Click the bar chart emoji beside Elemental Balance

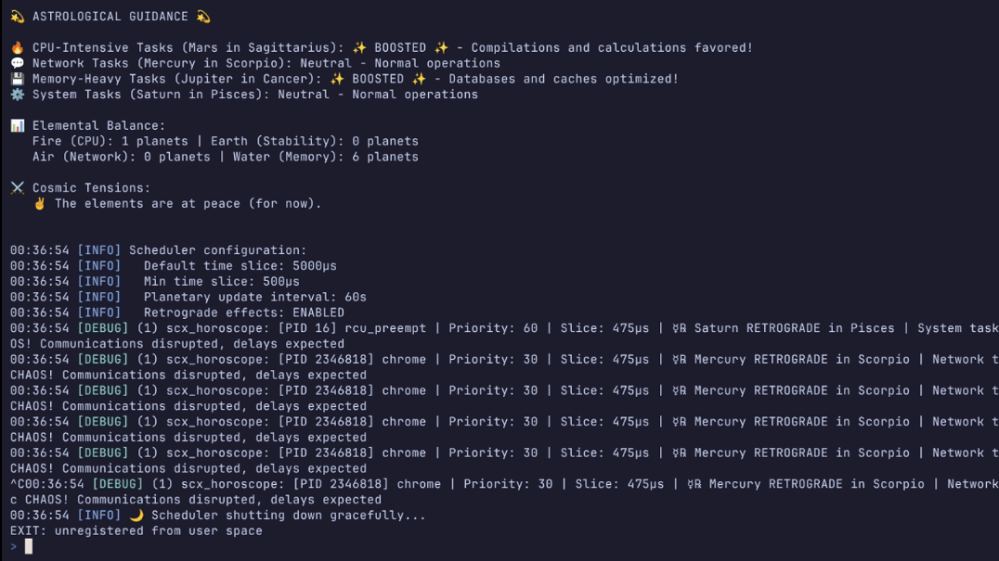18,125
